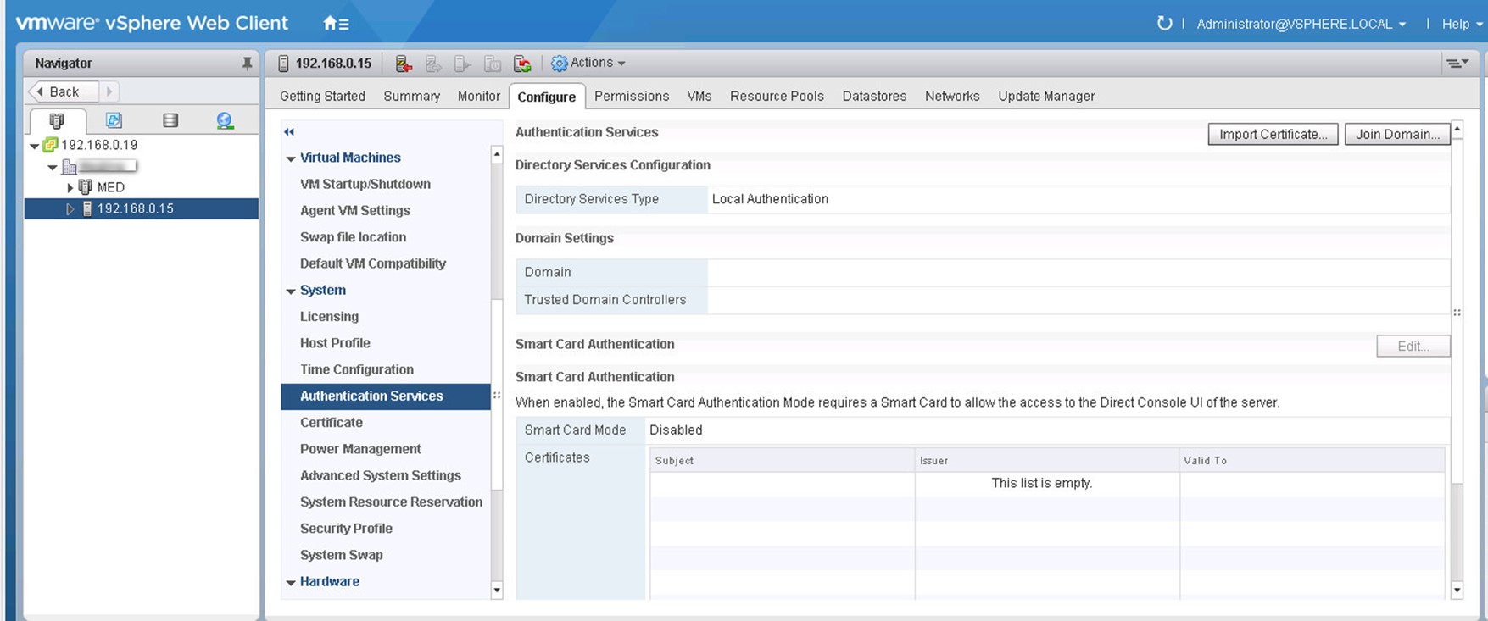The width and height of the screenshot is (1488, 621).
Task: Click the vCenter icon for 192.168.0.19
Action: (x=50, y=145)
